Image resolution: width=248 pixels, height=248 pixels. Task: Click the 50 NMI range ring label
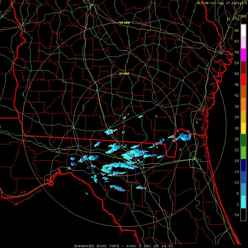(x=124, y=74)
